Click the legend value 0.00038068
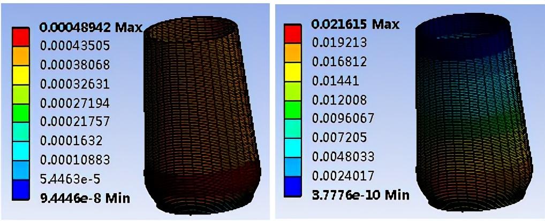The image size is (545, 221). point(75,65)
